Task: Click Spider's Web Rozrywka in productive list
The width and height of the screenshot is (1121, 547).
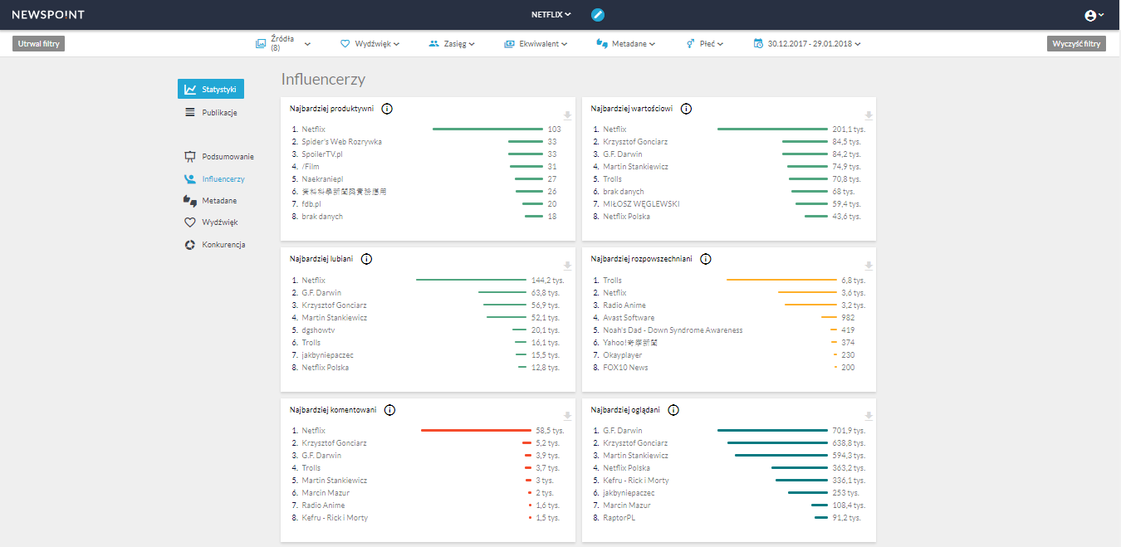Action: pyautogui.click(x=342, y=142)
